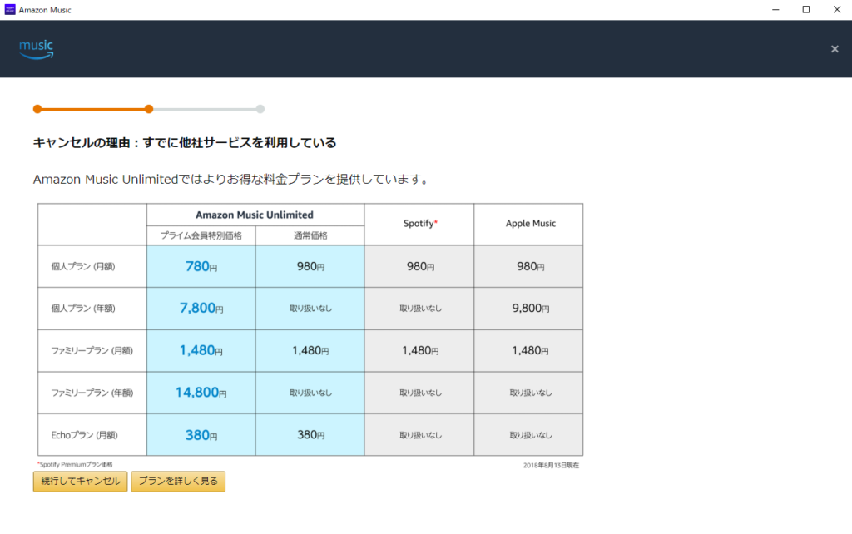Click the Amazon Music logo in header
The width and height of the screenshot is (852, 534).
(x=37, y=49)
